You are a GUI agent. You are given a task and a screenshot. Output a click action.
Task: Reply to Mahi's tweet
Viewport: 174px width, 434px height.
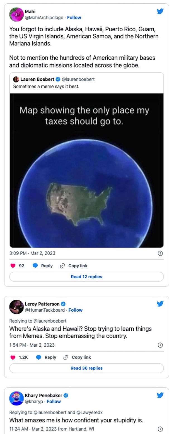coord(43,266)
